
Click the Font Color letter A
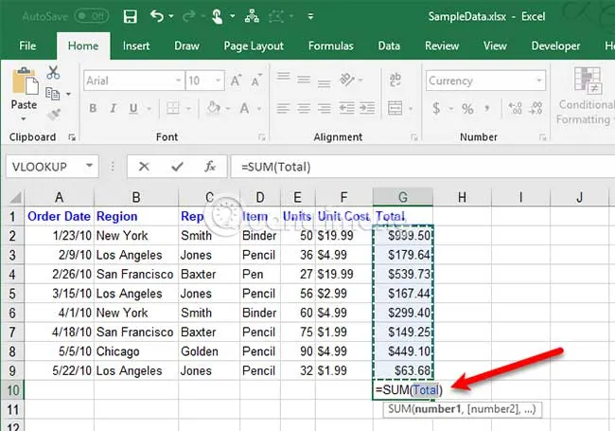tap(244, 108)
